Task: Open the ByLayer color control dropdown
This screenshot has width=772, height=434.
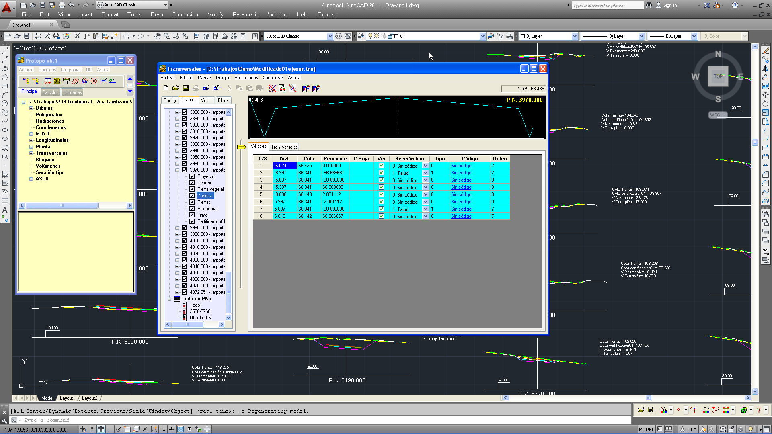Action: tap(575, 36)
